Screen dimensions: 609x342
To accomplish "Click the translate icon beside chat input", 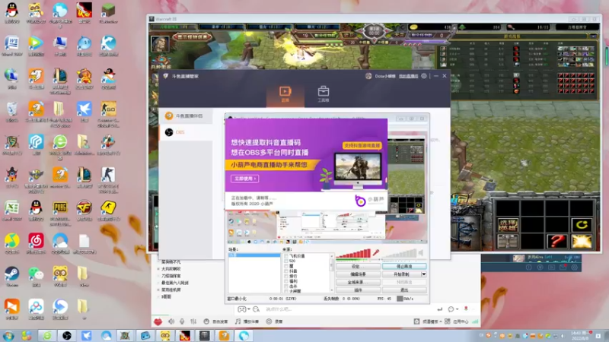I will pyautogui.click(x=256, y=309).
